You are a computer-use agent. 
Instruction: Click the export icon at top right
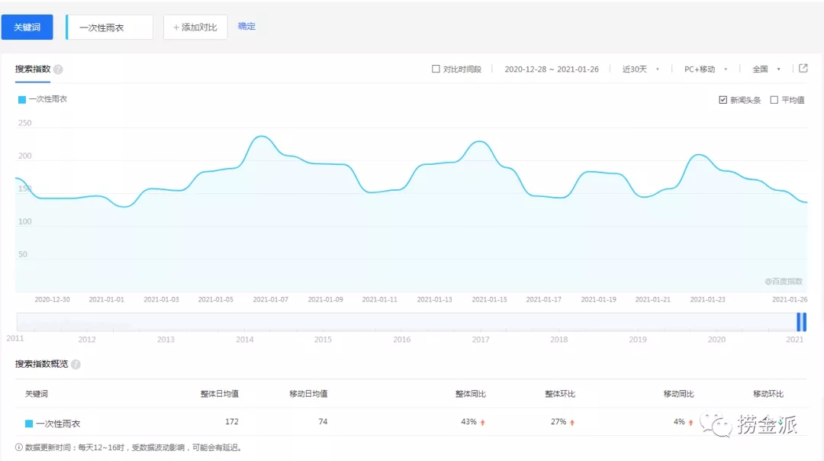803,69
